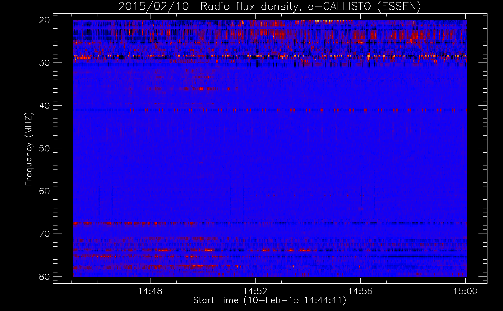Click the 14:48 time tick label
Image resolution: width=503 pixels, height=311 pixels.
(x=150, y=291)
